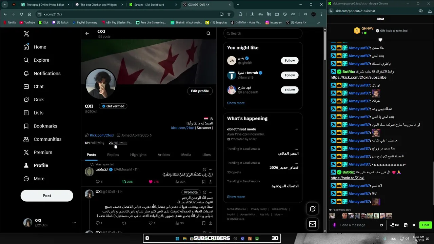Viewport: 434px width, 244px height.
Task: Open the voice microphone in Kick chat input
Action: click(x=335, y=225)
